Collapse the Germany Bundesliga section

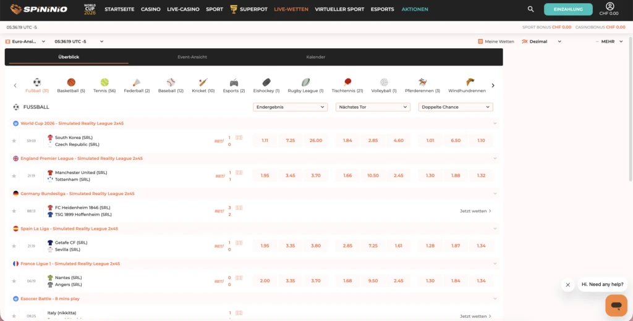[x=495, y=194]
